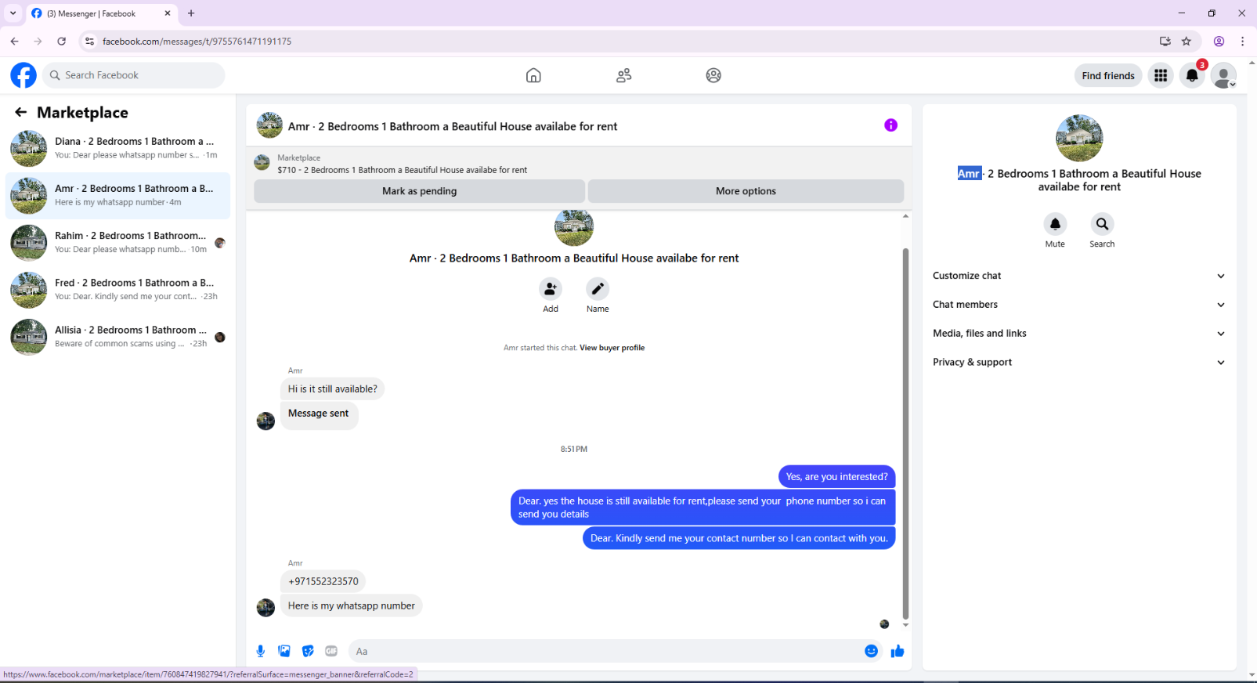Open the Diana conversation
The width and height of the screenshot is (1257, 683).
click(x=117, y=149)
